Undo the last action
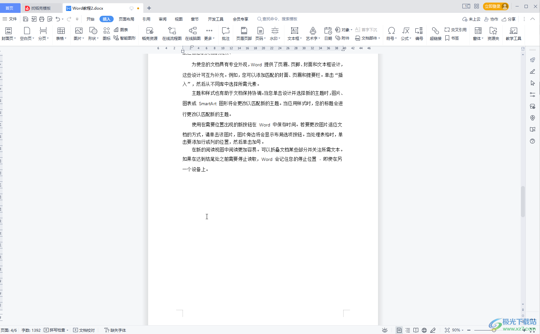Viewport: 540px width, 334px height. coord(58,19)
